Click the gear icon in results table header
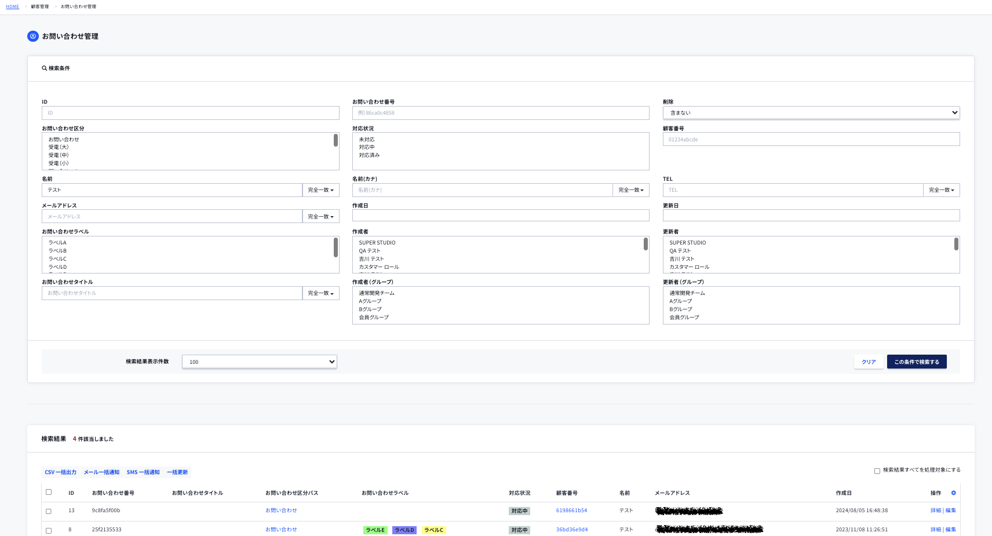 pos(953,493)
